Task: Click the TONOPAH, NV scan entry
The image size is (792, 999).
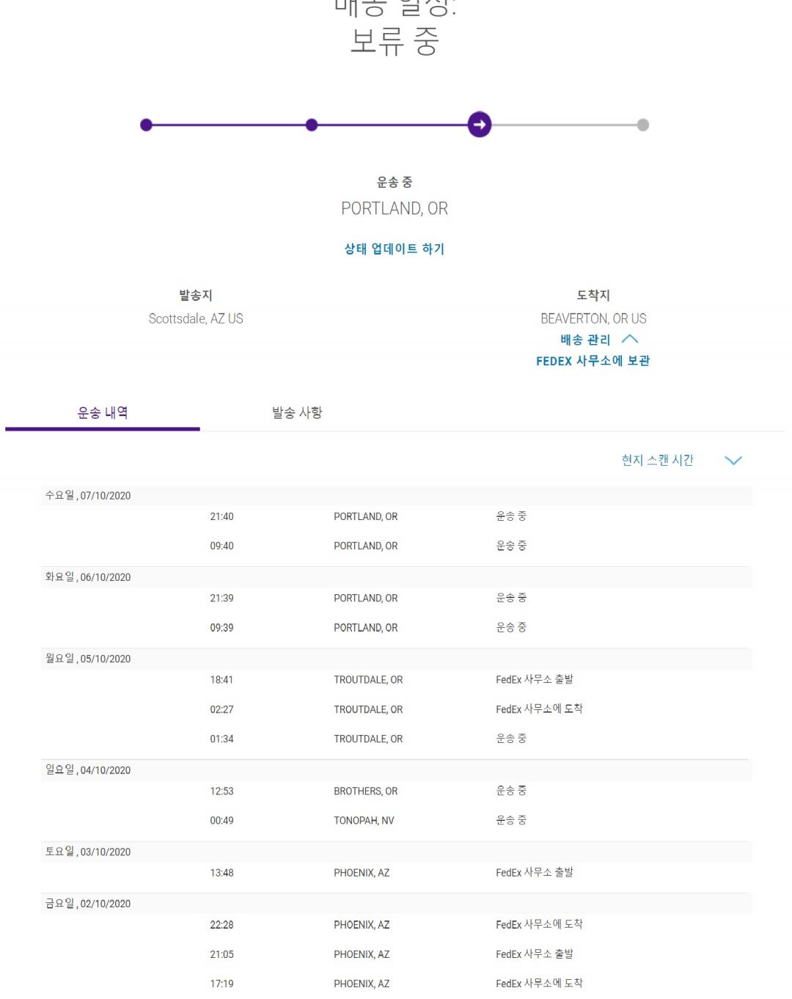Action: pos(364,821)
